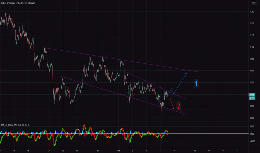The image size is (260, 153).
Task: Click date 7 on the time axis
Action: pos(160,151)
